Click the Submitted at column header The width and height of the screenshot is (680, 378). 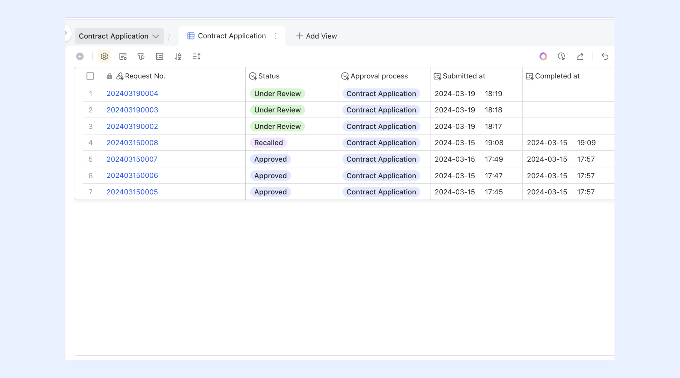476,76
